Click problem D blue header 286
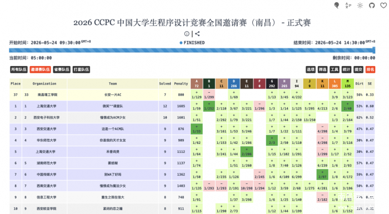The width and height of the screenshot is (389, 214). tap(234, 84)
